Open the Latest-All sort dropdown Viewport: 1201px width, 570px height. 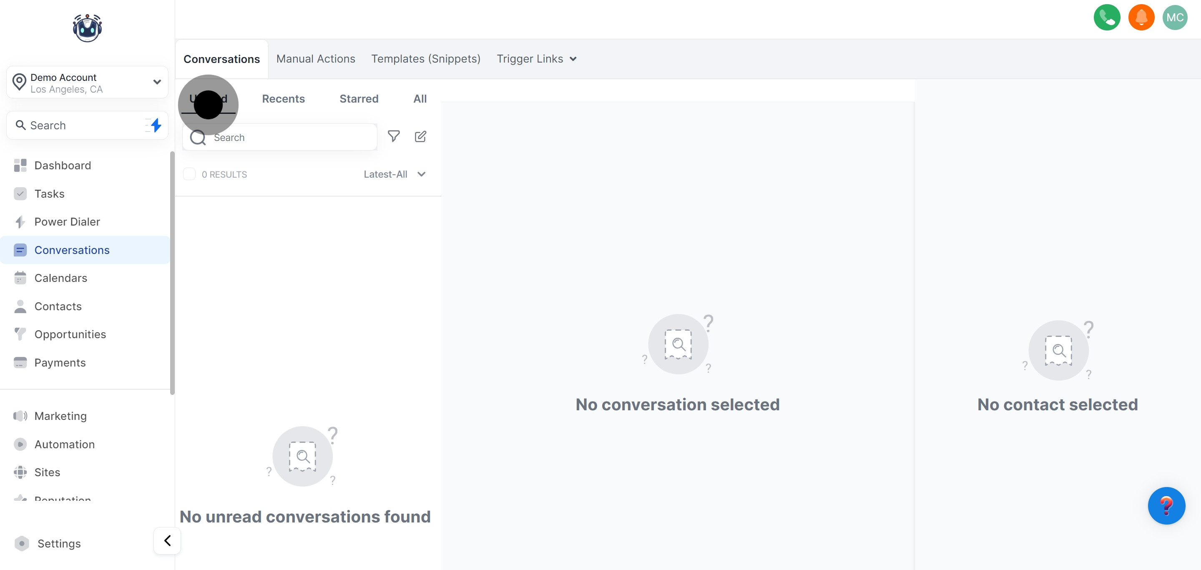point(394,174)
